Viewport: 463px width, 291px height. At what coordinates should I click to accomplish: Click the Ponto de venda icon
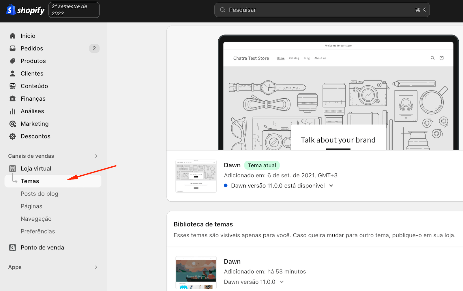pos(12,247)
